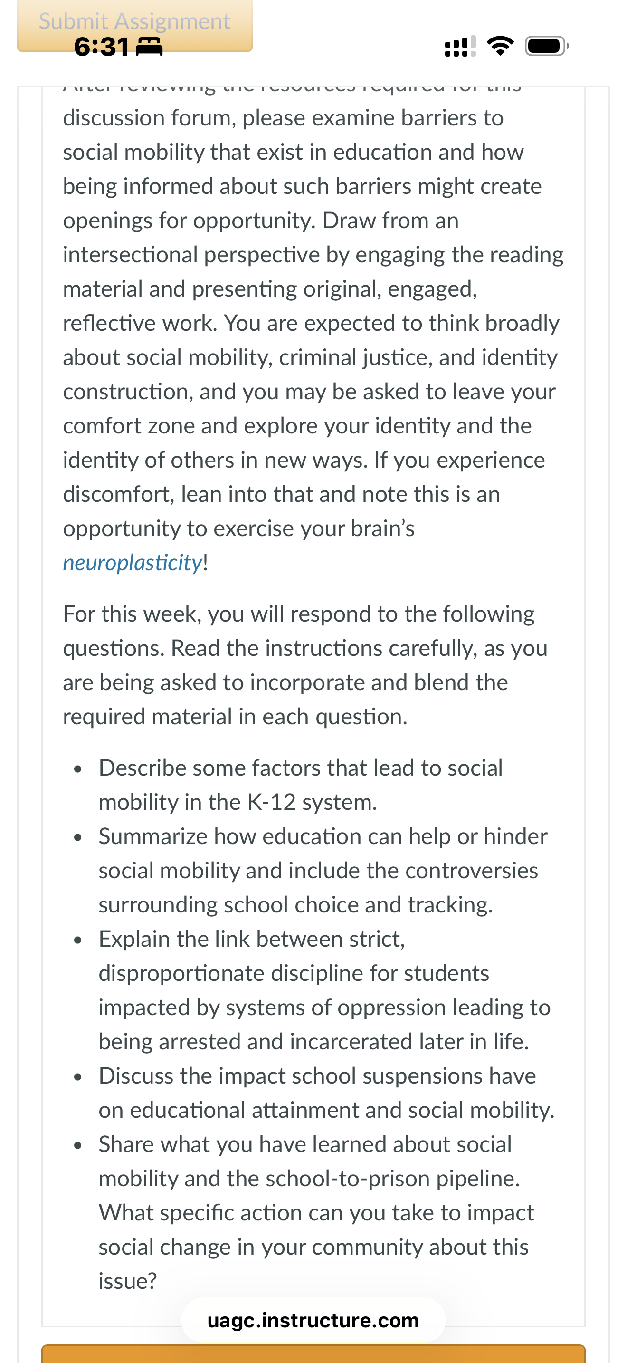Tap the Wi-Fi status icon
This screenshot has height=1363, width=627.
pyautogui.click(x=500, y=46)
